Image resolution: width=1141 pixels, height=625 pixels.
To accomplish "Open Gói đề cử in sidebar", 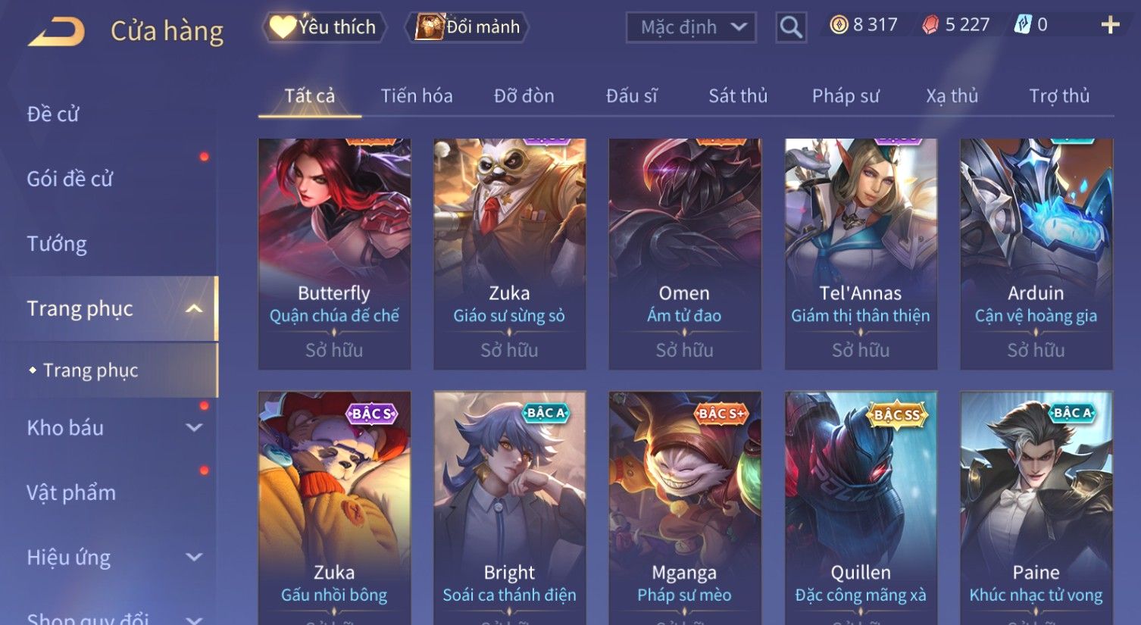I will click(70, 179).
